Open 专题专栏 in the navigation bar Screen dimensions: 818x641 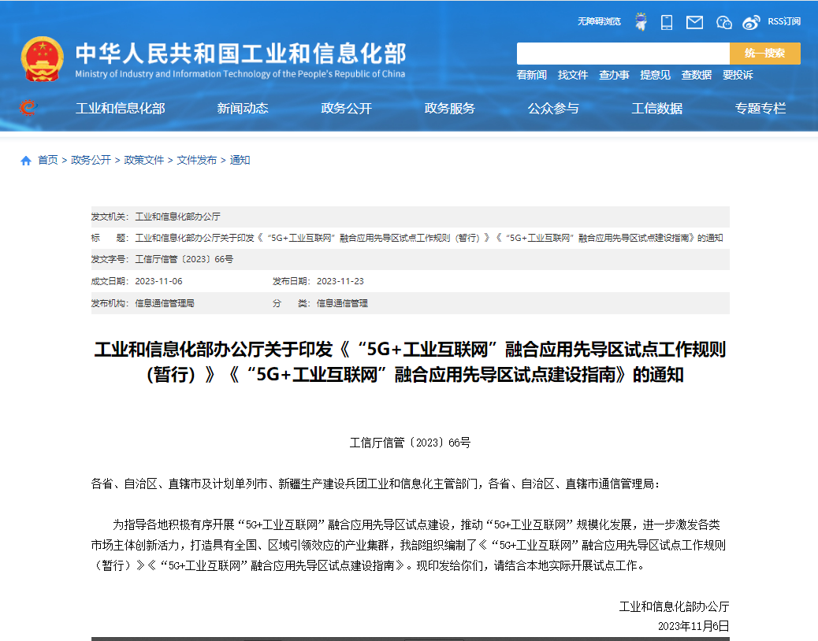click(760, 109)
